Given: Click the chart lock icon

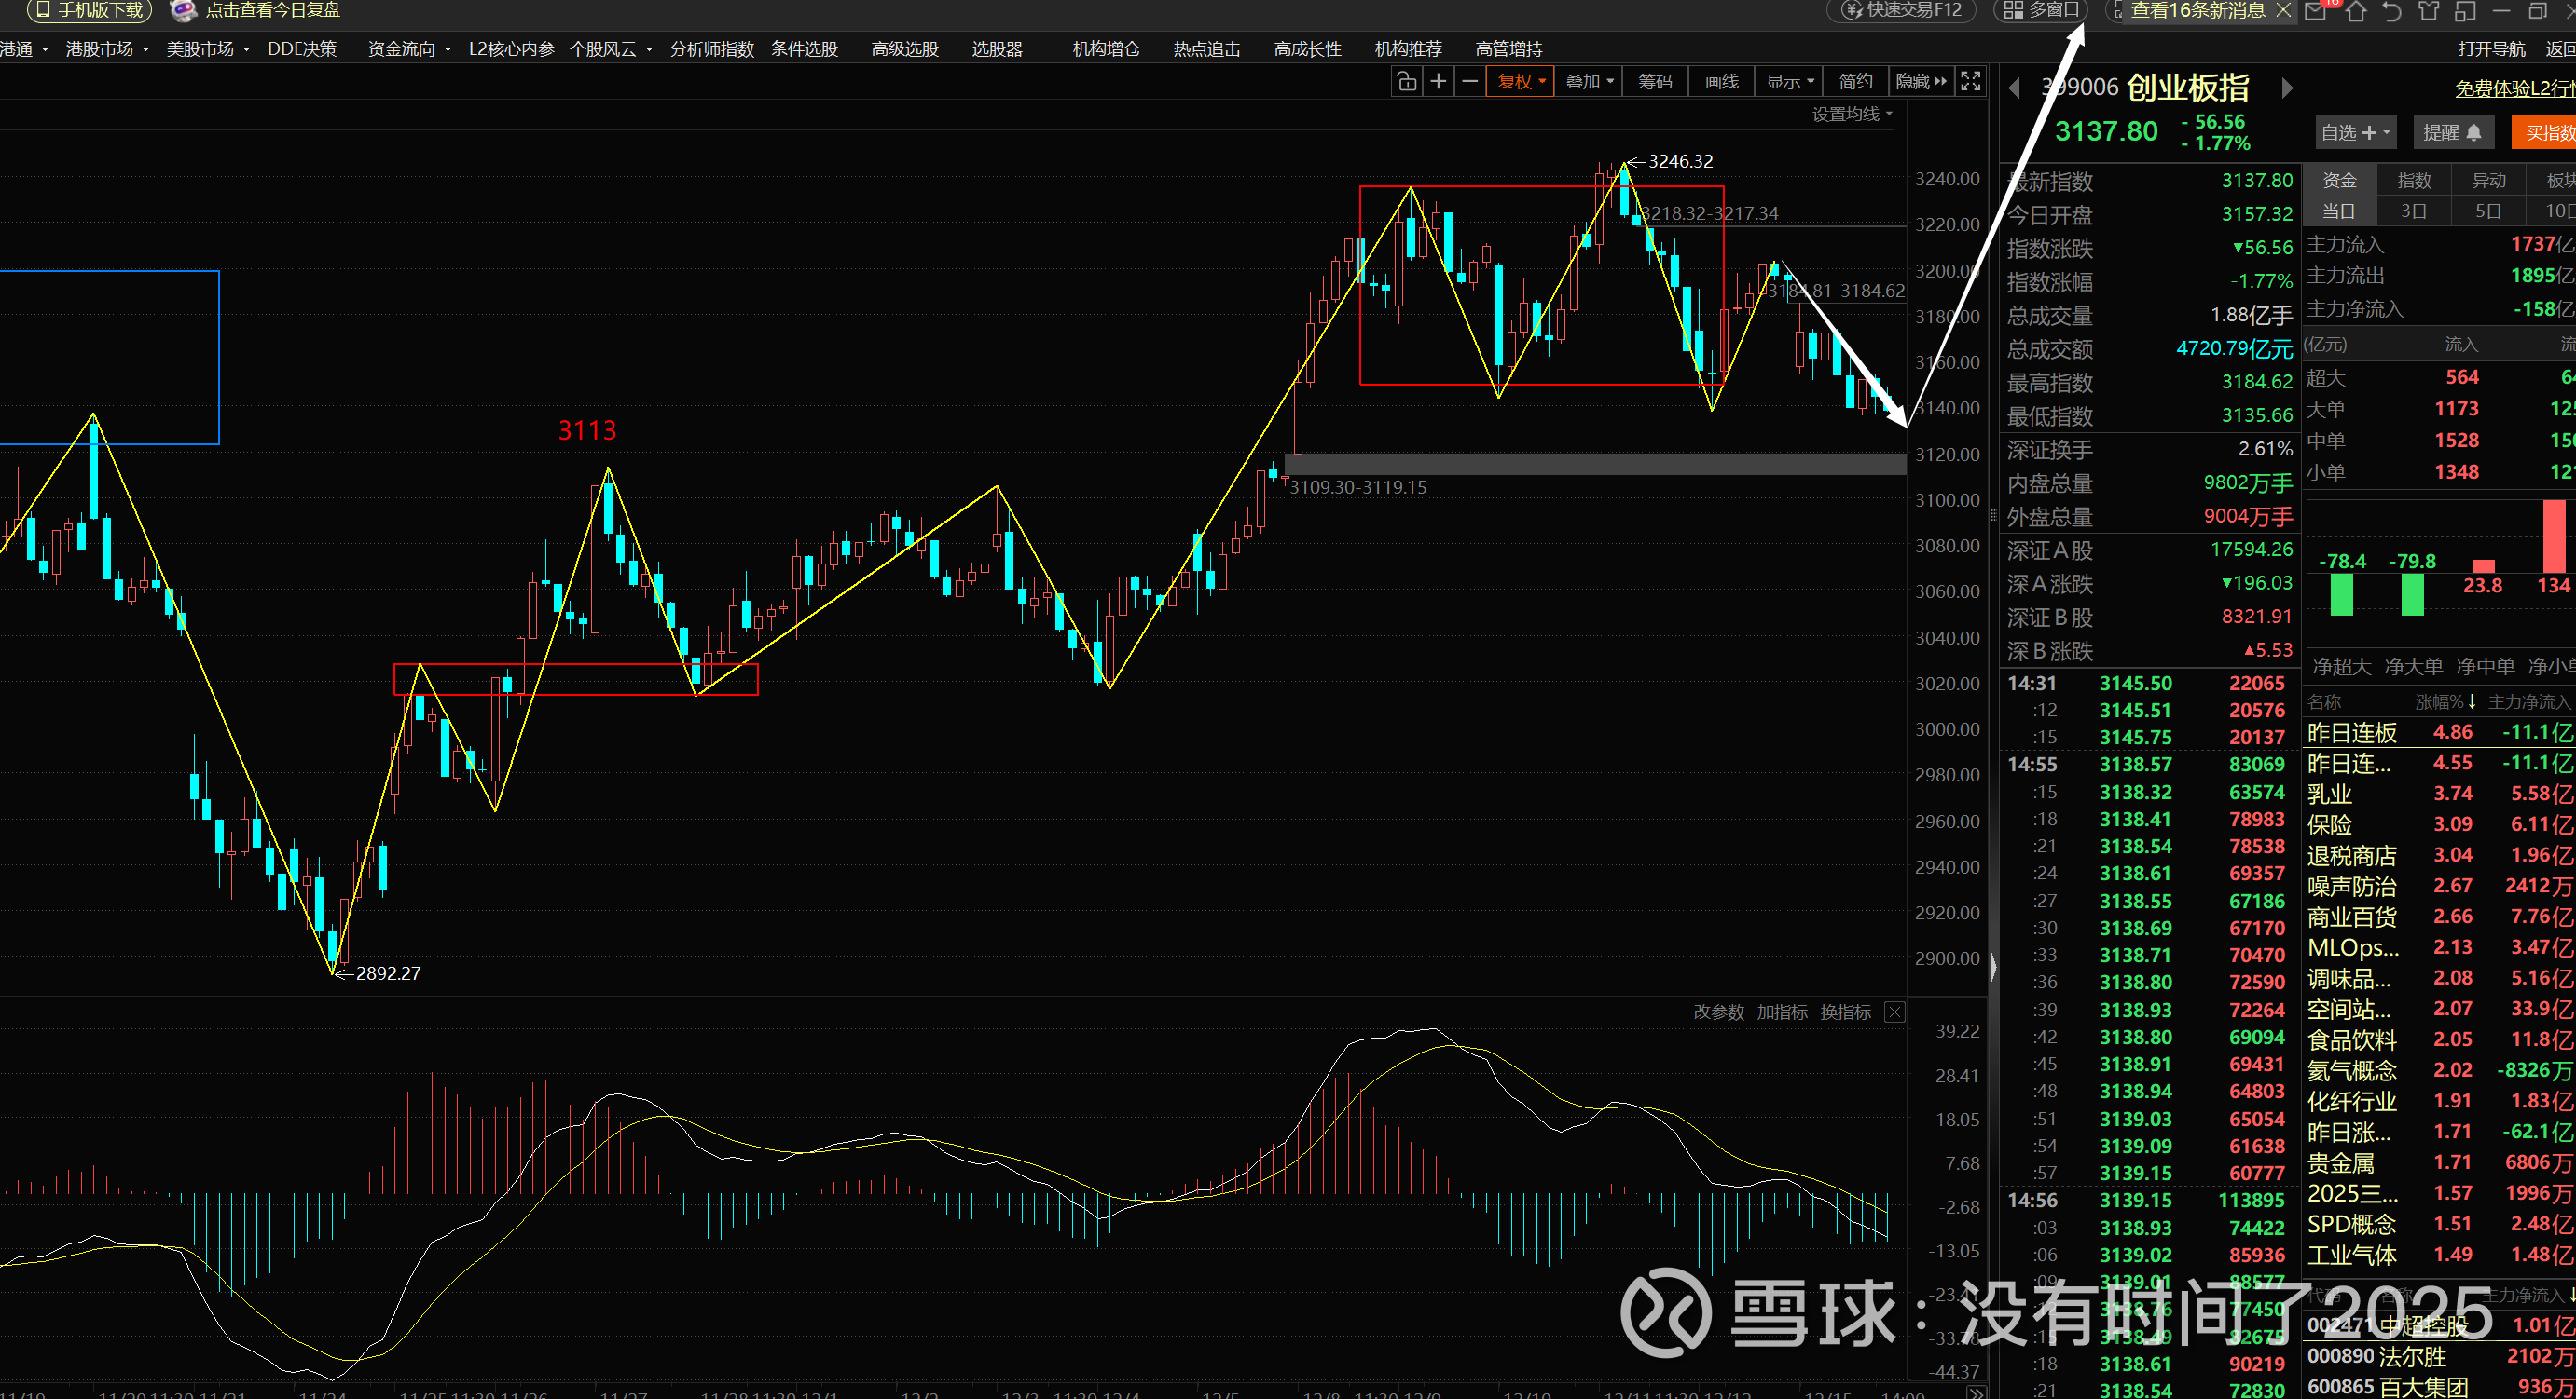Looking at the screenshot, I should (1406, 82).
